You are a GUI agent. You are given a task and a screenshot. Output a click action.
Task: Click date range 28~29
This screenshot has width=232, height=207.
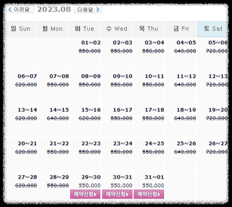click(59, 177)
